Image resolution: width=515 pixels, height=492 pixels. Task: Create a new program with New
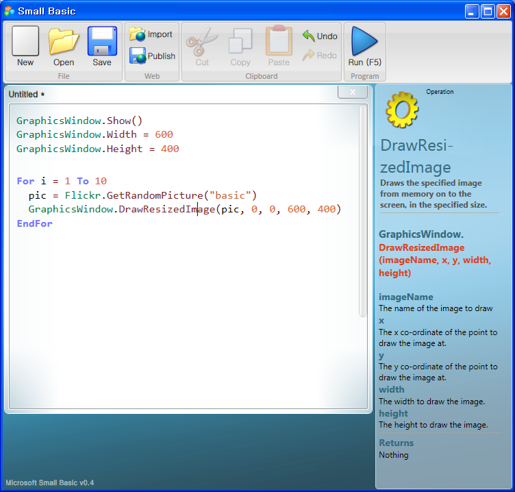[x=25, y=46]
